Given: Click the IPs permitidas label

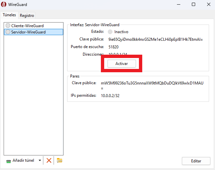Looking at the screenshot, I should 83,95.
